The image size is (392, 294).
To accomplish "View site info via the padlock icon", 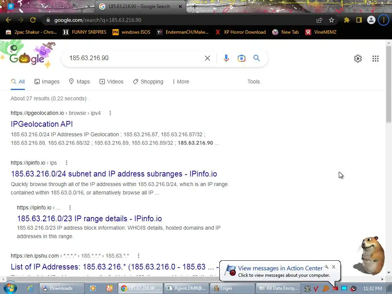I will (48, 20).
